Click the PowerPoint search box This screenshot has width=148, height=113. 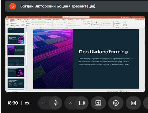76,17
